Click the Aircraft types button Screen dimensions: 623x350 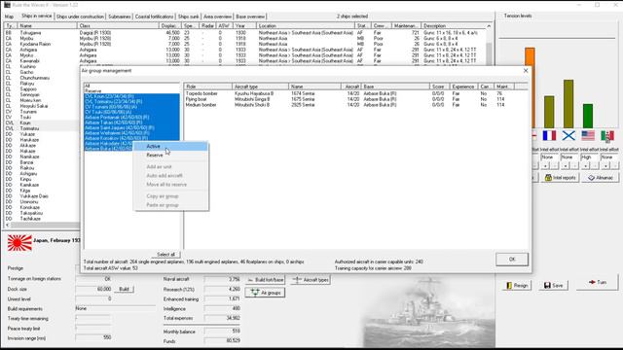[311, 280]
